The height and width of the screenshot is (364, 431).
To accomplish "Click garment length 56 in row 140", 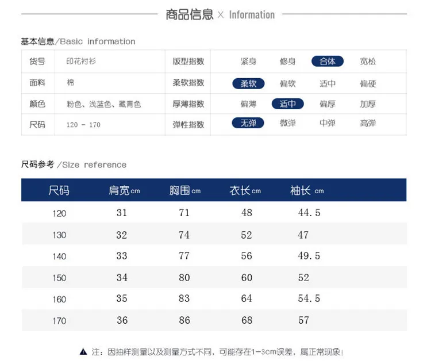I will (247, 255).
